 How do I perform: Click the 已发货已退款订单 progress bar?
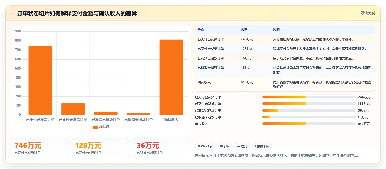click(309, 110)
